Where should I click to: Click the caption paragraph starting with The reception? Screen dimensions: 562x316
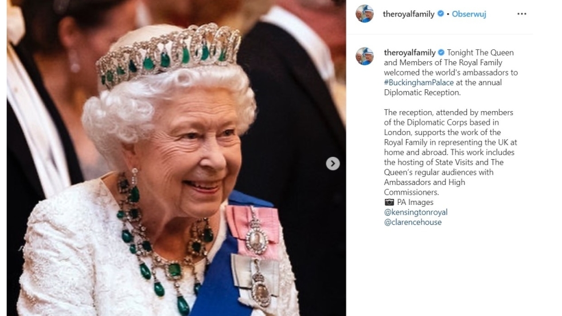pos(451,152)
